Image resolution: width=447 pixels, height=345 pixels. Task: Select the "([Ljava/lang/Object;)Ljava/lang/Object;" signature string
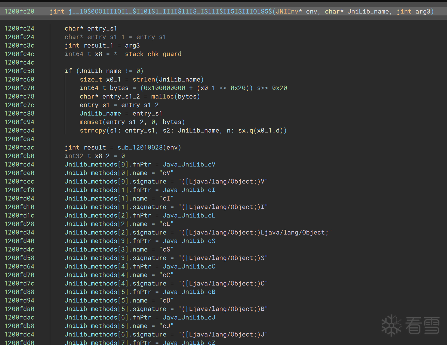(255, 232)
